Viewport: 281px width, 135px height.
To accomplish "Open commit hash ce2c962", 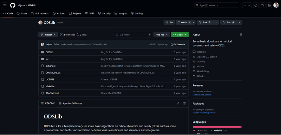I will [152, 45].
